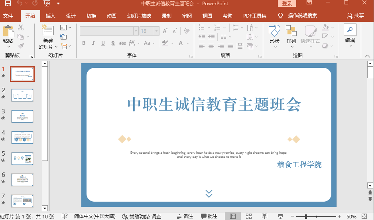This screenshot has width=374, height=220.
Task: Click the Reset slide icon
Action: [x=63, y=37]
